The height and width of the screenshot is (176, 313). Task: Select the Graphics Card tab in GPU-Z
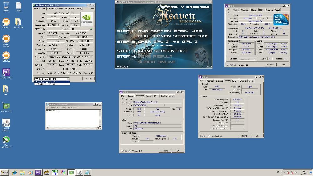pyautogui.click(x=40, y=8)
